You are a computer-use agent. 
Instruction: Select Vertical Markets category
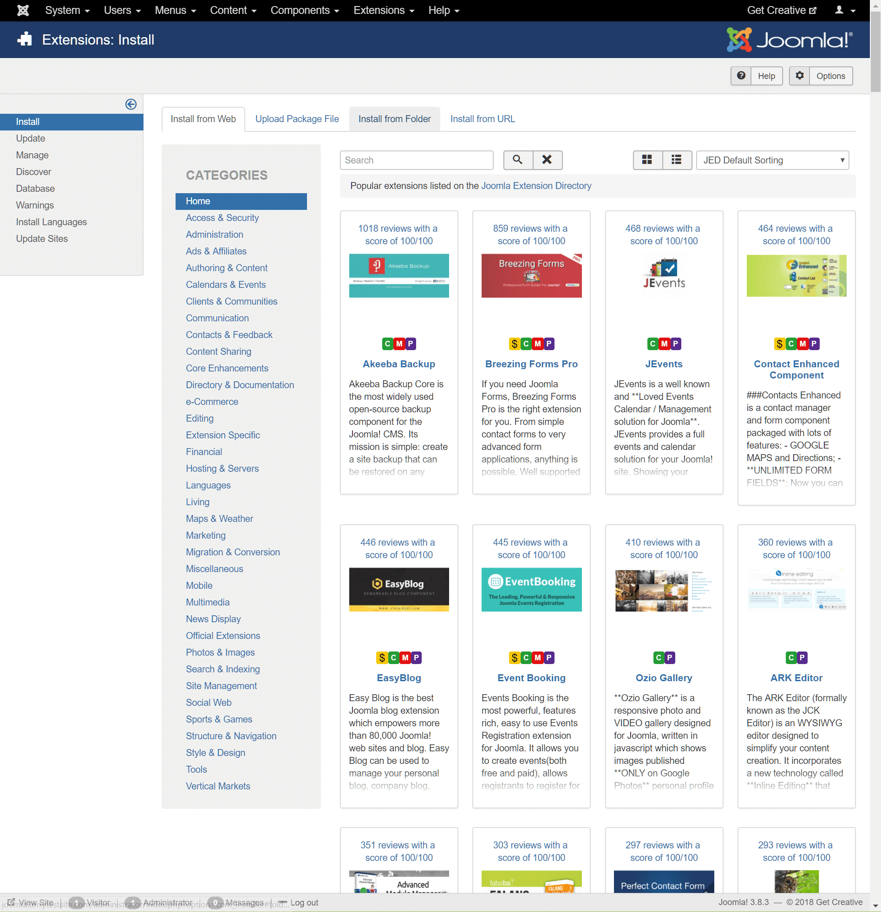pyautogui.click(x=218, y=786)
